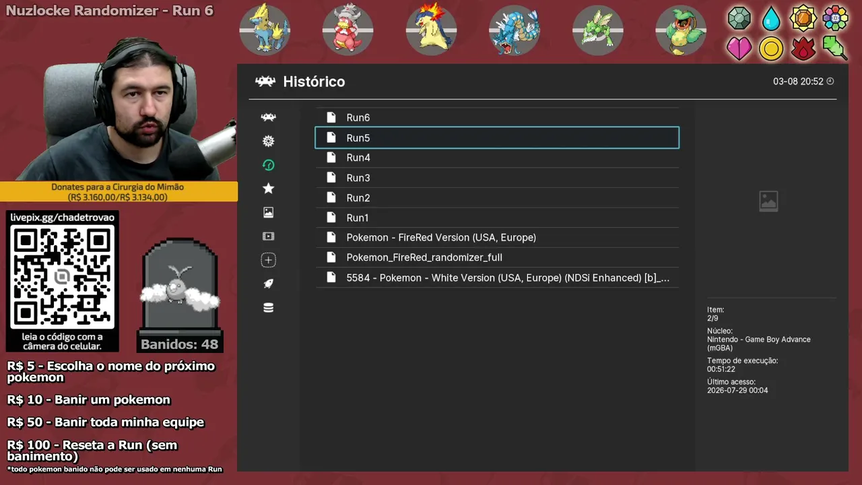Open the Video sidebar icon
This screenshot has height=485, width=862.
[x=268, y=236]
